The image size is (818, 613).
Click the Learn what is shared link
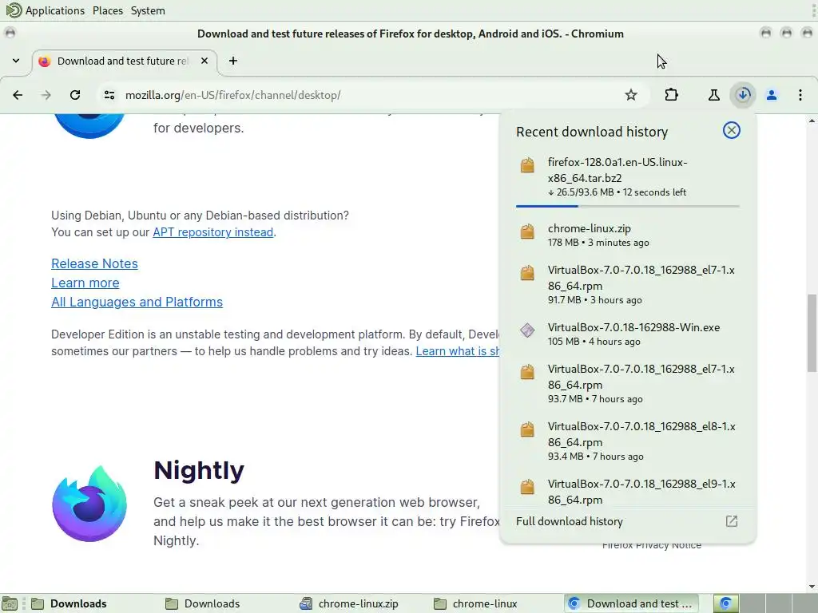pos(458,351)
